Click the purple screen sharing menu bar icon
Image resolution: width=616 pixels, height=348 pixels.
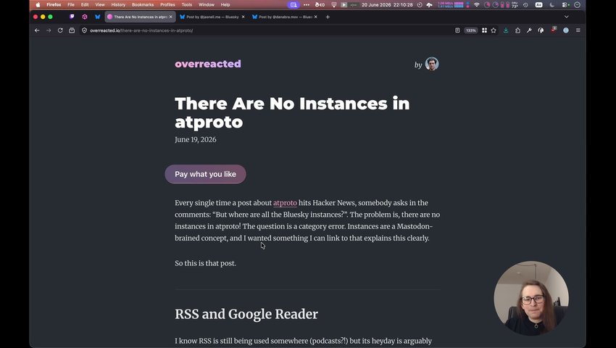(x=294, y=5)
